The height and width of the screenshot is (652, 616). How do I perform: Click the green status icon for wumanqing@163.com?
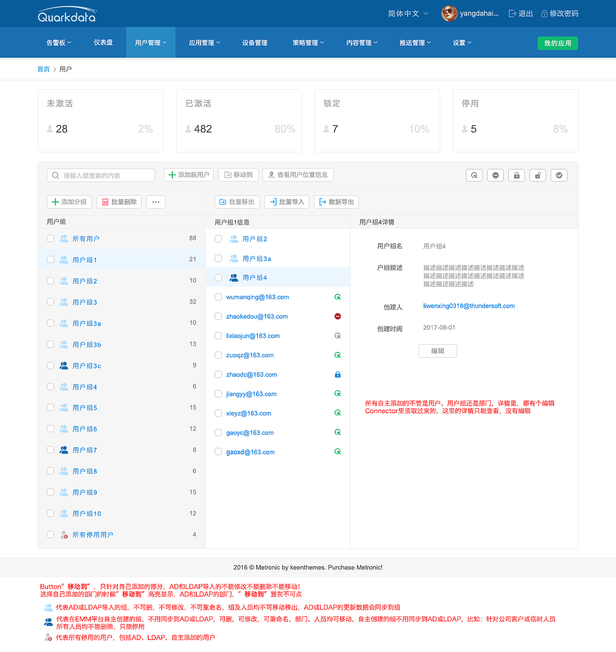coord(338,297)
